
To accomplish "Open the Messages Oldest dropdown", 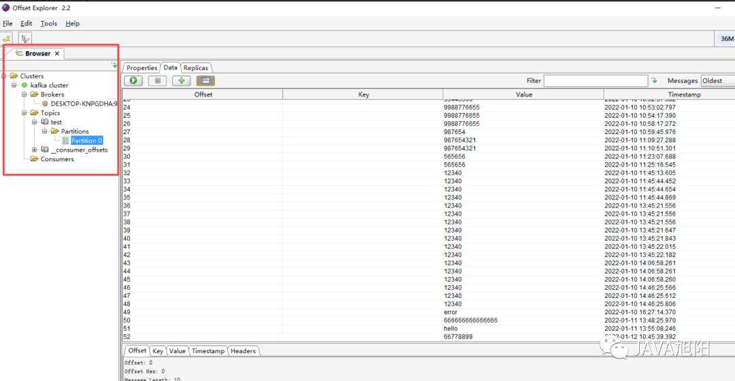I will coord(718,80).
